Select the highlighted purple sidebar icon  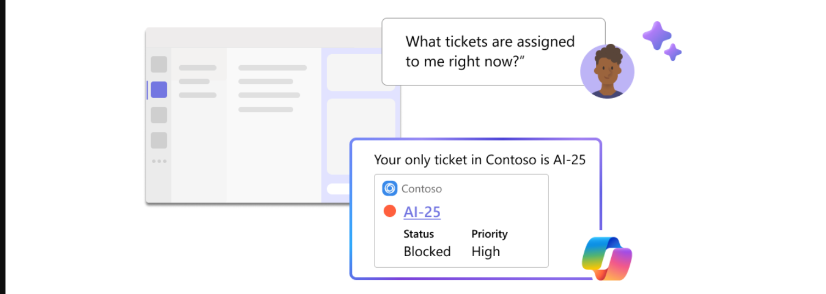click(x=158, y=90)
